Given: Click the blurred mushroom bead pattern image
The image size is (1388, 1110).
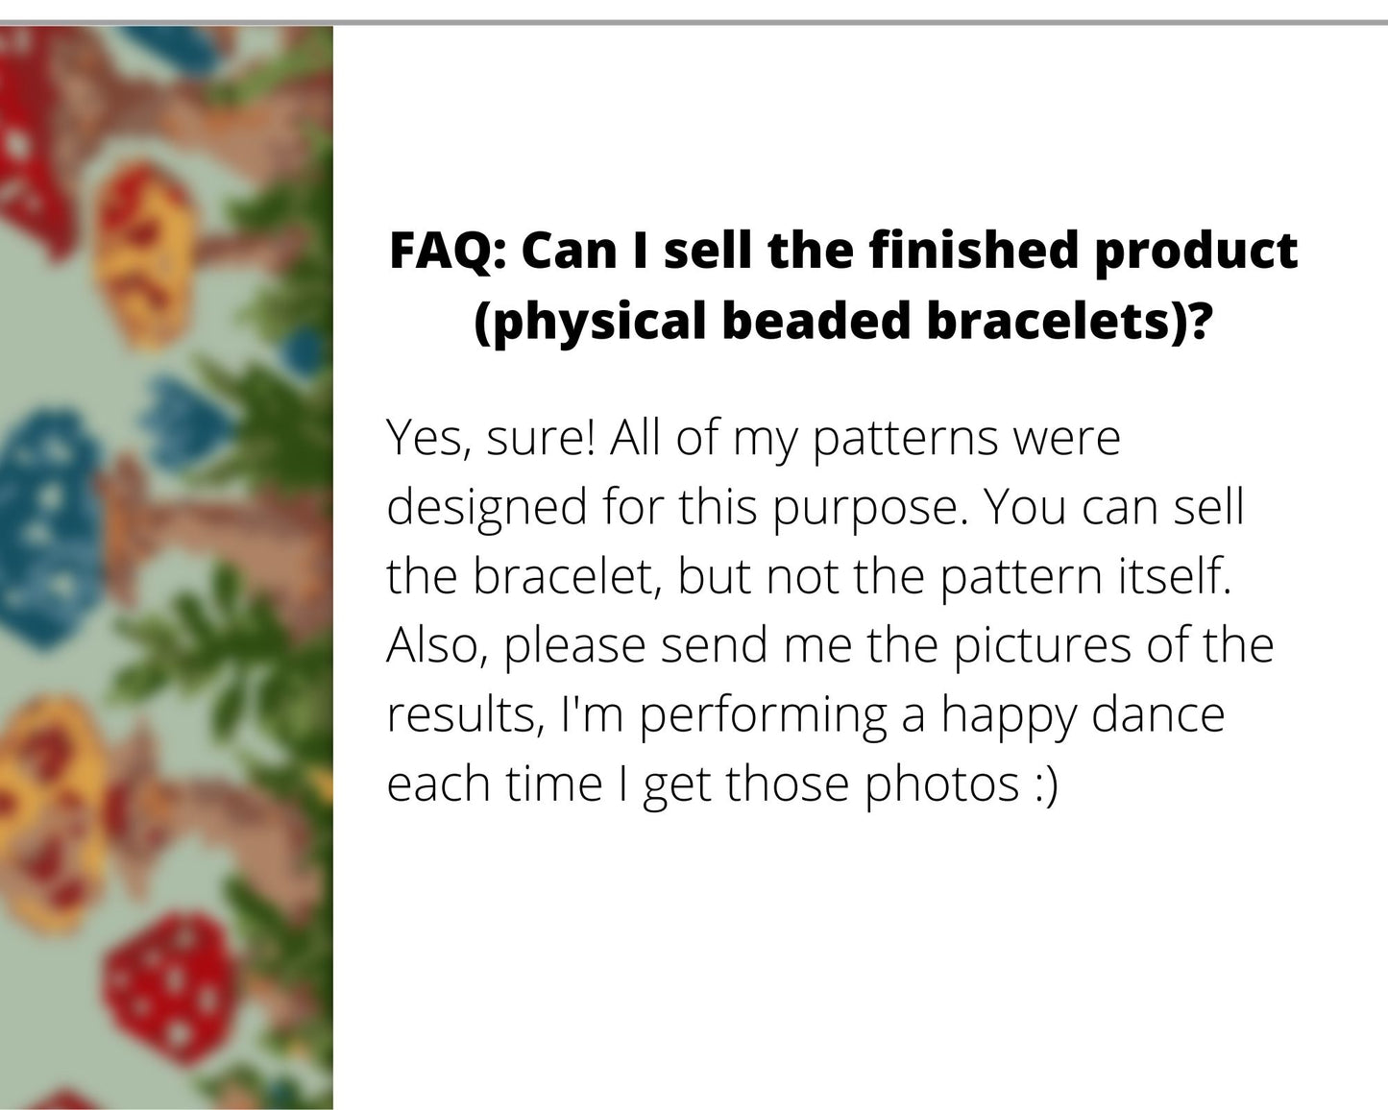Looking at the screenshot, I should click(166, 567).
